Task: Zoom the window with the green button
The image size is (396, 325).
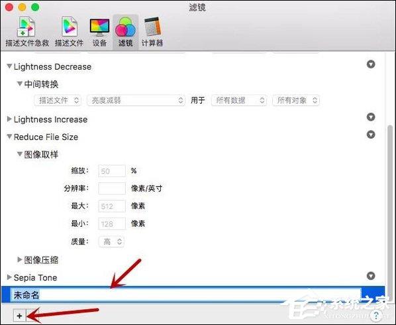Action: point(35,7)
